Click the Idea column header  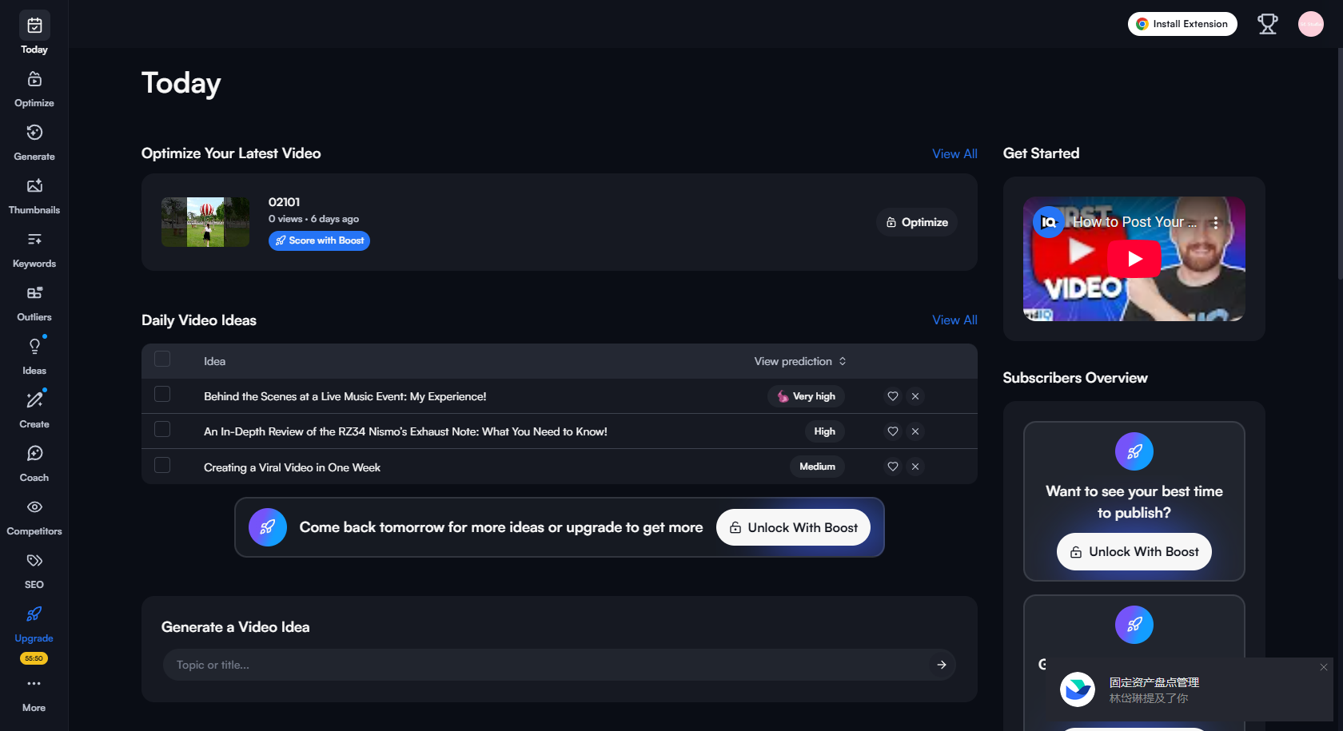tap(214, 361)
